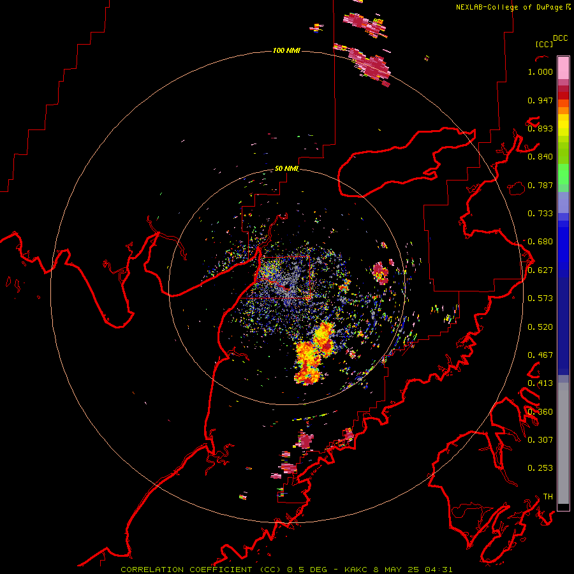Select the 0.520 legend value
The height and width of the screenshot is (574, 574).
540,327
